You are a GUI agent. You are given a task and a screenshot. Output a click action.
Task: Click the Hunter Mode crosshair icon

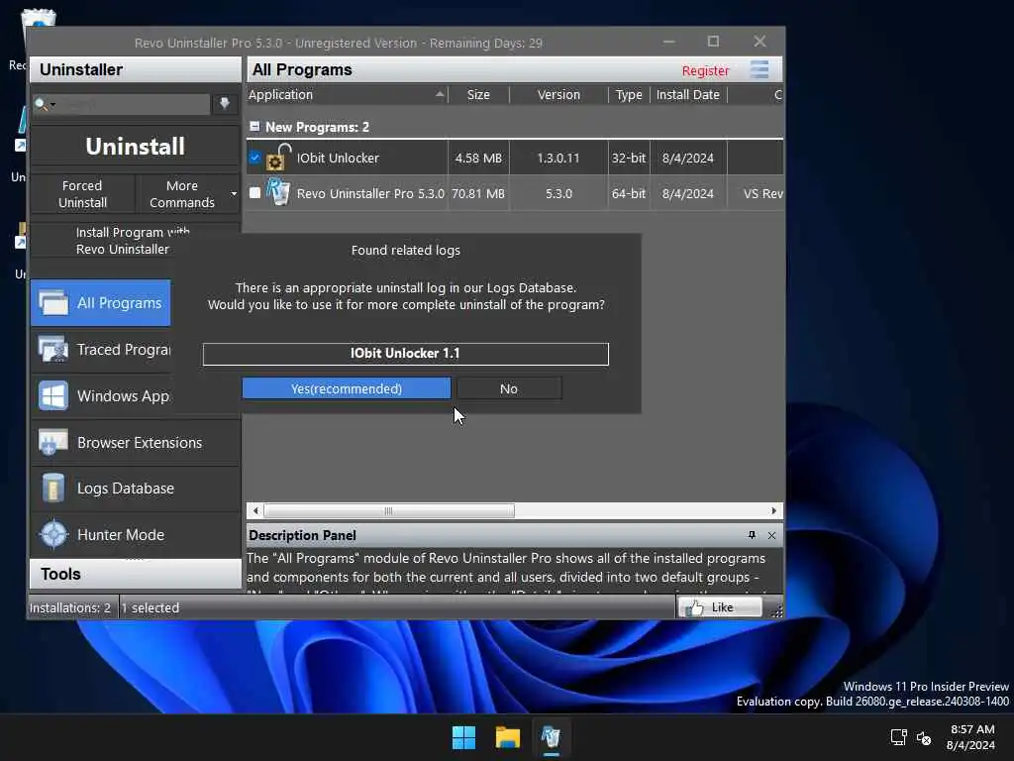tap(53, 535)
